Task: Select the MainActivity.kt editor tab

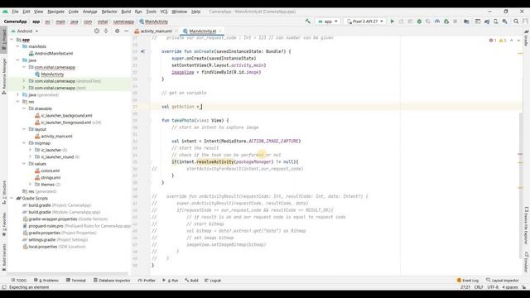Action: click(x=202, y=31)
